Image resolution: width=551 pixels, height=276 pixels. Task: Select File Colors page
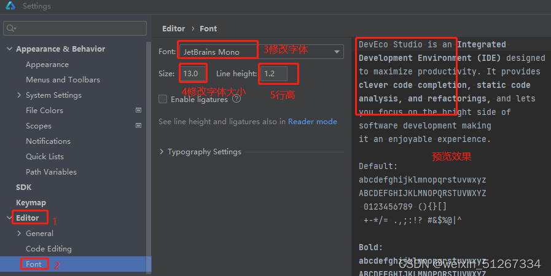(x=44, y=111)
